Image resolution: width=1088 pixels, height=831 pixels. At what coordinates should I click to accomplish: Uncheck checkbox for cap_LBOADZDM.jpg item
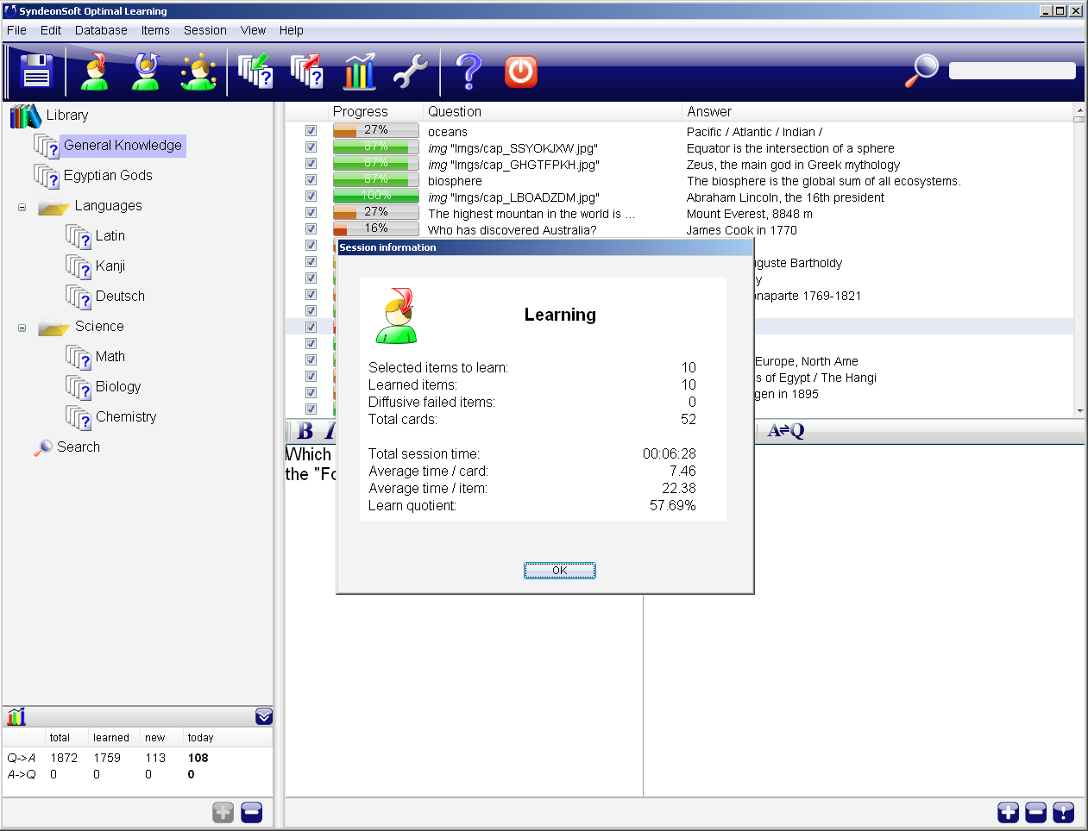pyautogui.click(x=311, y=197)
